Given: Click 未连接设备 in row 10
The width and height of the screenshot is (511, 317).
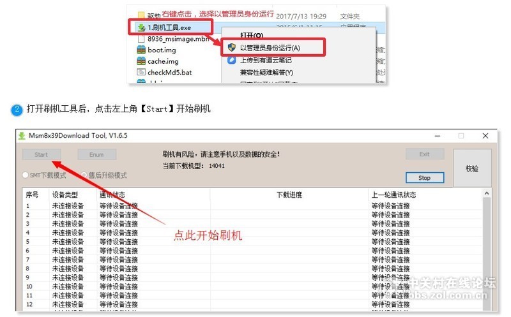Looking at the screenshot, I should pyautogui.click(x=68, y=286).
